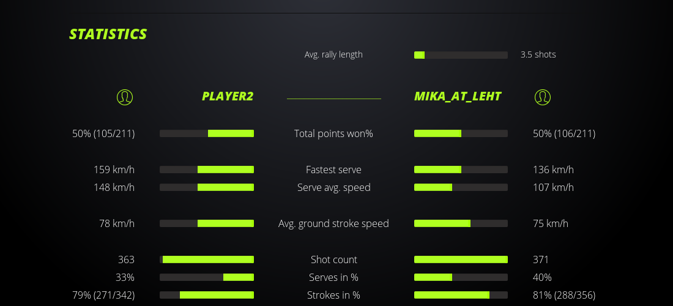The image size is (673, 306).
Task: Click MIKA_AT_LEHT Strokes in % bar
Action: (x=461, y=295)
